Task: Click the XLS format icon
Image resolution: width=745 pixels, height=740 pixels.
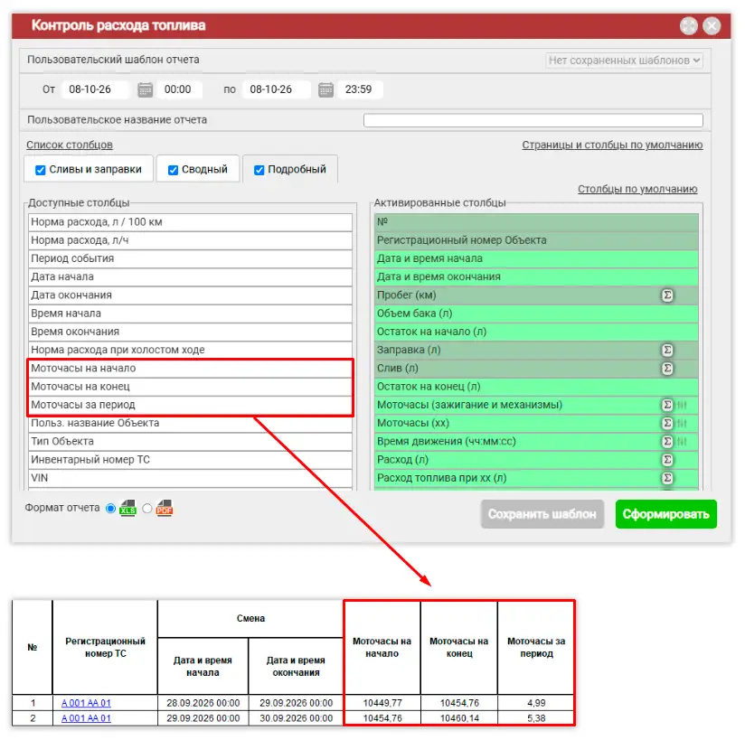Action: pyautogui.click(x=127, y=508)
